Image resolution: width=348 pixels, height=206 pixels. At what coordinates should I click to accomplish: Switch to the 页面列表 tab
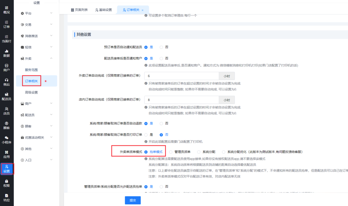(79, 10)
